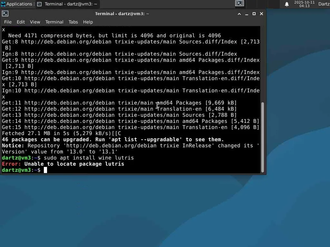Viewport: 330px width, 247px height.
Task: Open the Tabs menu
Action: [x=73, y=22]
